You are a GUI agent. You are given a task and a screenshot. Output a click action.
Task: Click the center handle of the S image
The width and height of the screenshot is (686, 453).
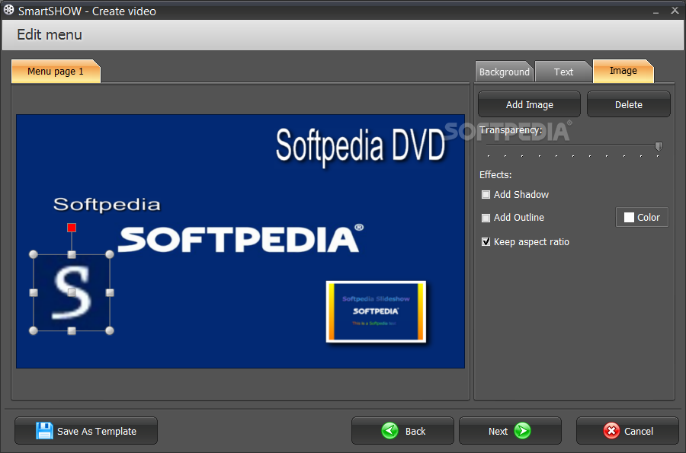click(x=72, y=292)
